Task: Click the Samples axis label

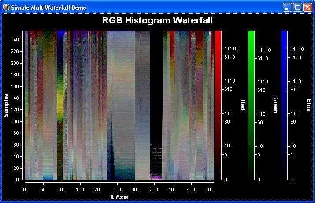Action: (x=6, y=105)
